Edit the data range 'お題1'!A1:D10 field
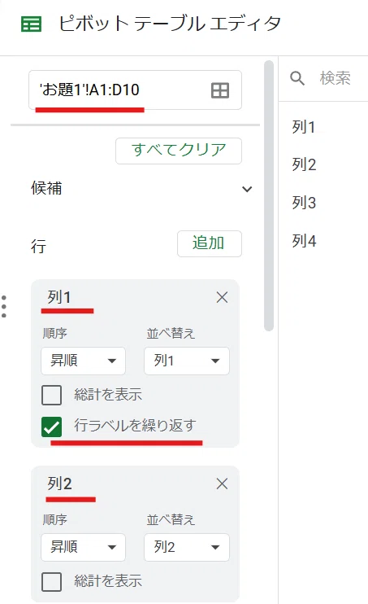The image size is (368, 604). pyautogui.click(x=135, y=90)
